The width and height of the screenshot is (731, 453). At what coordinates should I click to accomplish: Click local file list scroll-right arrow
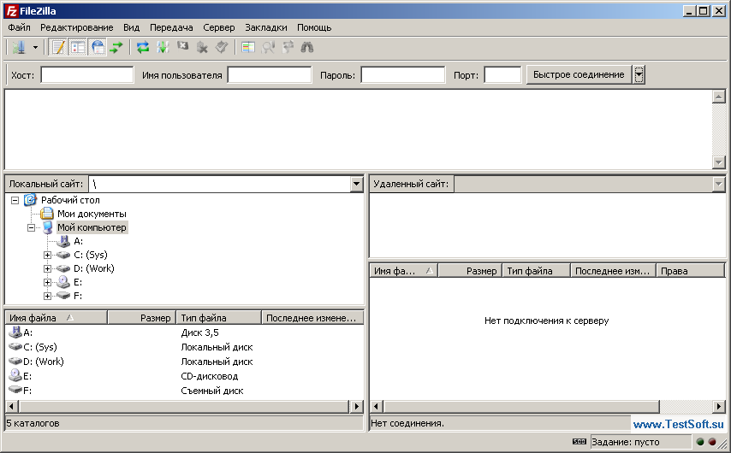pyautogui.click(x=357, y=406)
